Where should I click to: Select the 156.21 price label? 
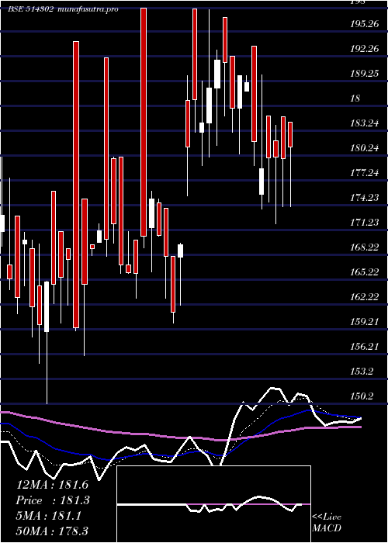pos(364,346)
